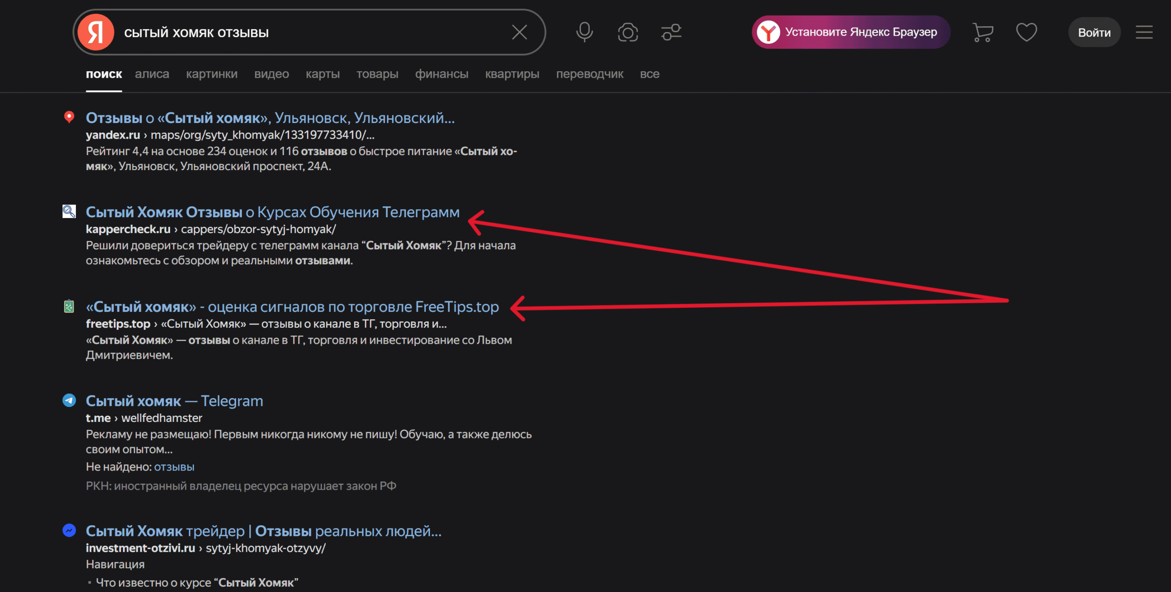Click the Yandex Browser logo in the install banner
Viewport: 1171px width, 592px height.
(x=768, y=32)
